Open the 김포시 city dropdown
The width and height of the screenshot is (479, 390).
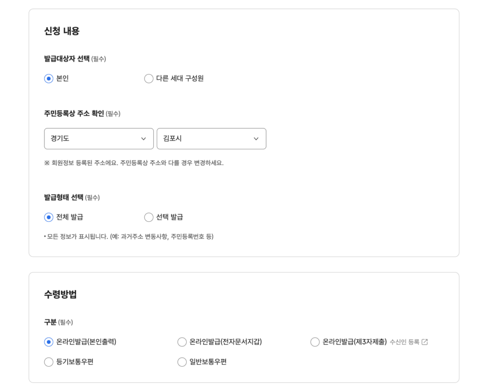pyautogui.click(x=211, y=139)
